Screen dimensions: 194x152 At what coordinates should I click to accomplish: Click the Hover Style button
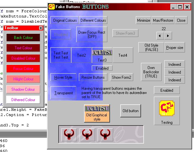(63, 77)
